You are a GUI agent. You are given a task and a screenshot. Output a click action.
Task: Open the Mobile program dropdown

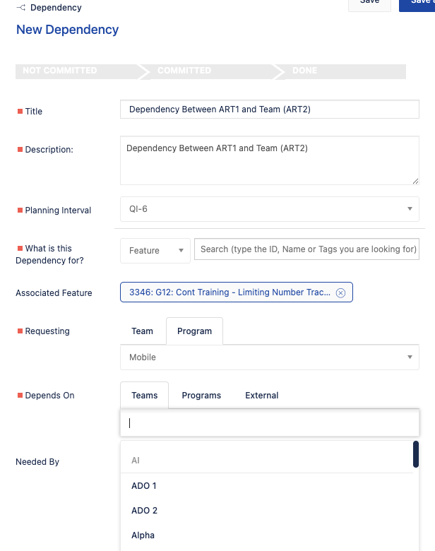(x=270, y=357)
